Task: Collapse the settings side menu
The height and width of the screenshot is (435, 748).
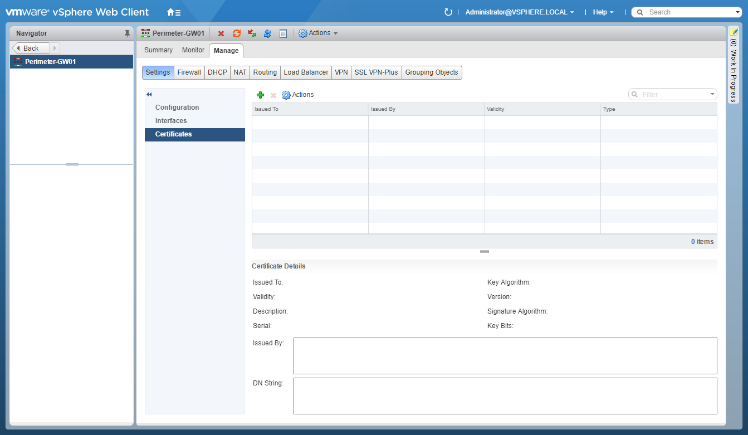Action: click(x=149, y=95)
